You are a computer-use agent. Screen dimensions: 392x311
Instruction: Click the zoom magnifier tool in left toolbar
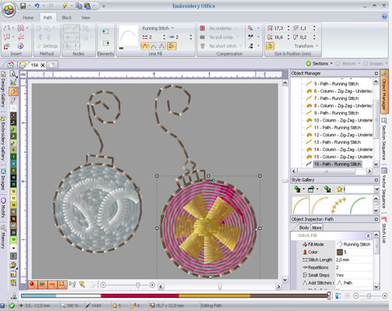click(x=13, y=74)
